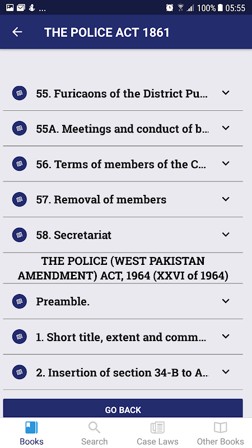252x448 pixels.
Task: Click book icon beside Preamble
Action: [20, 301]
